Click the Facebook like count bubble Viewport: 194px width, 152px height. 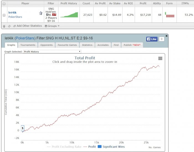[x=162, y=39]
